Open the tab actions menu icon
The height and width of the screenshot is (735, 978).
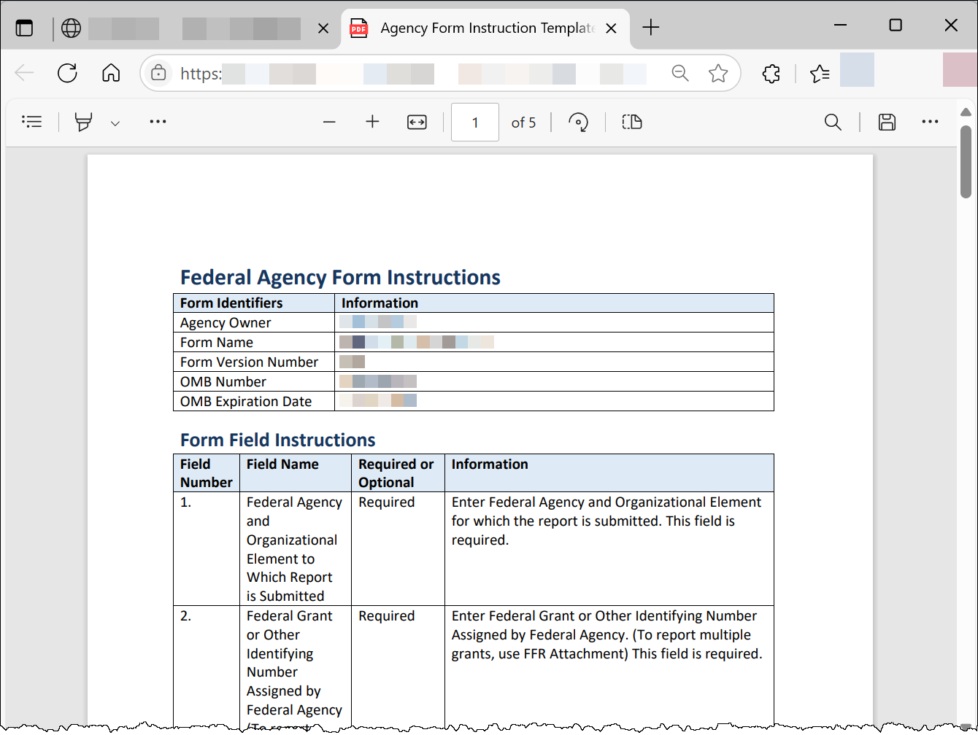[25, 28]
